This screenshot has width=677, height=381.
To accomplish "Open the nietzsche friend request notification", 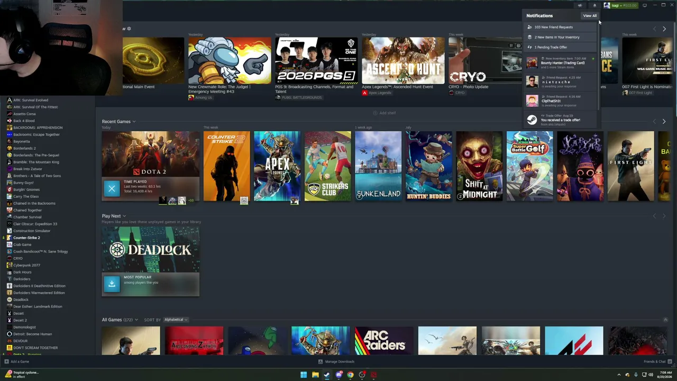I will [x=560, y=81].
